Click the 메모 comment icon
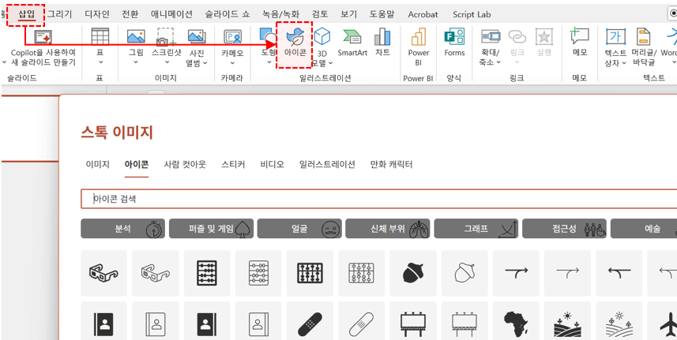 pos(580,36)
